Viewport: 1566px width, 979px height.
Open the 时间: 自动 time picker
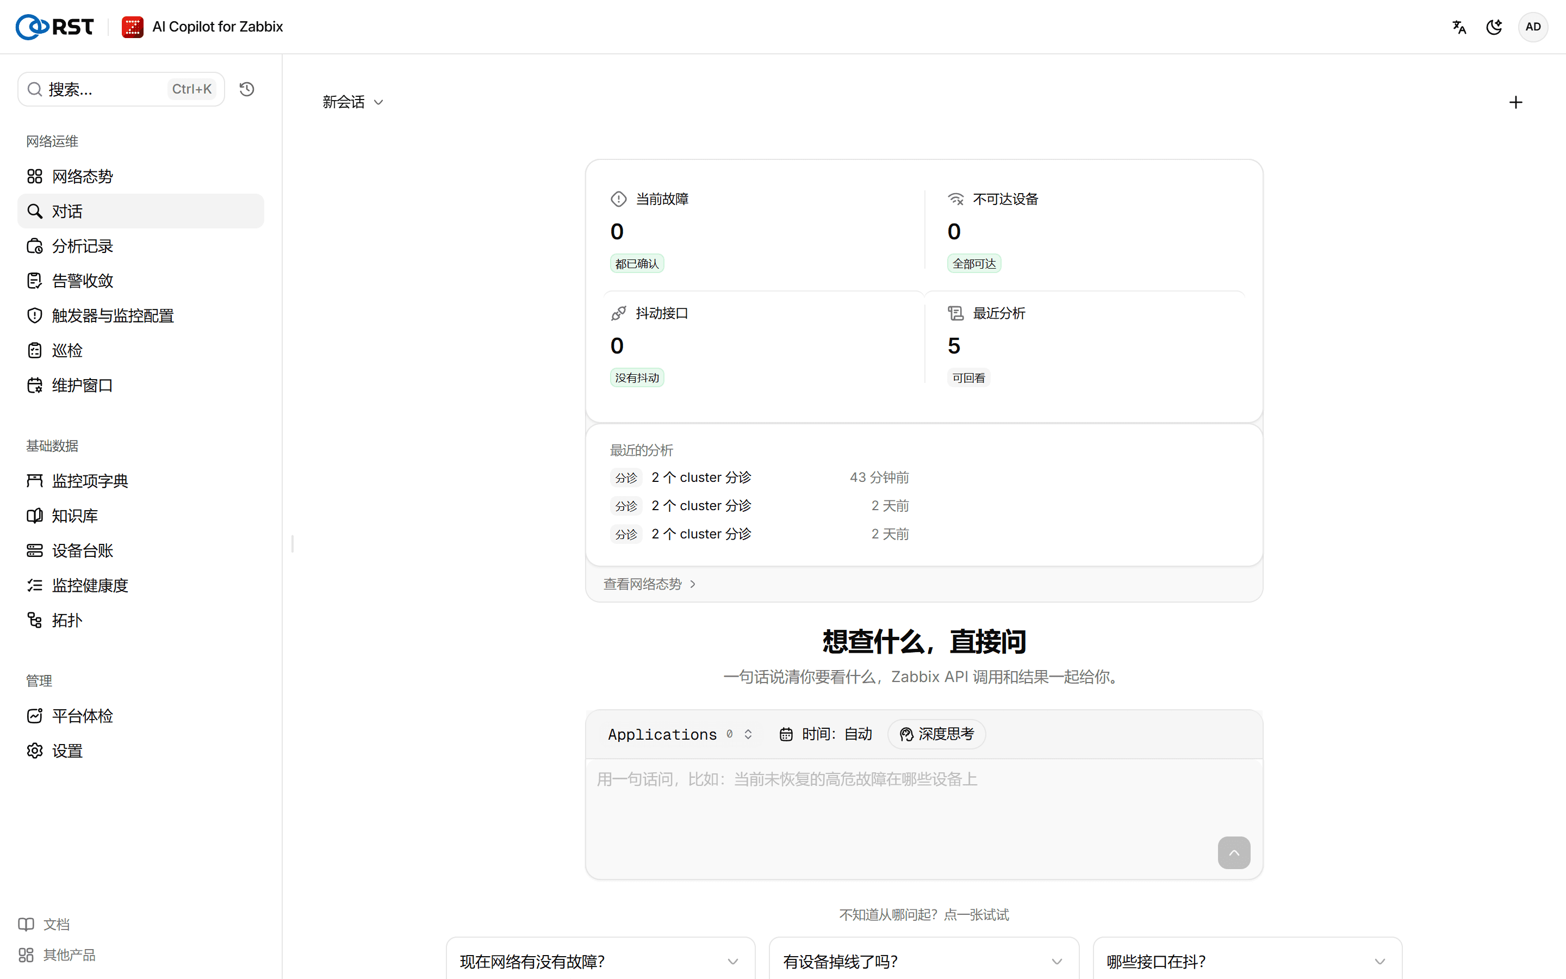tap(826, 734)
